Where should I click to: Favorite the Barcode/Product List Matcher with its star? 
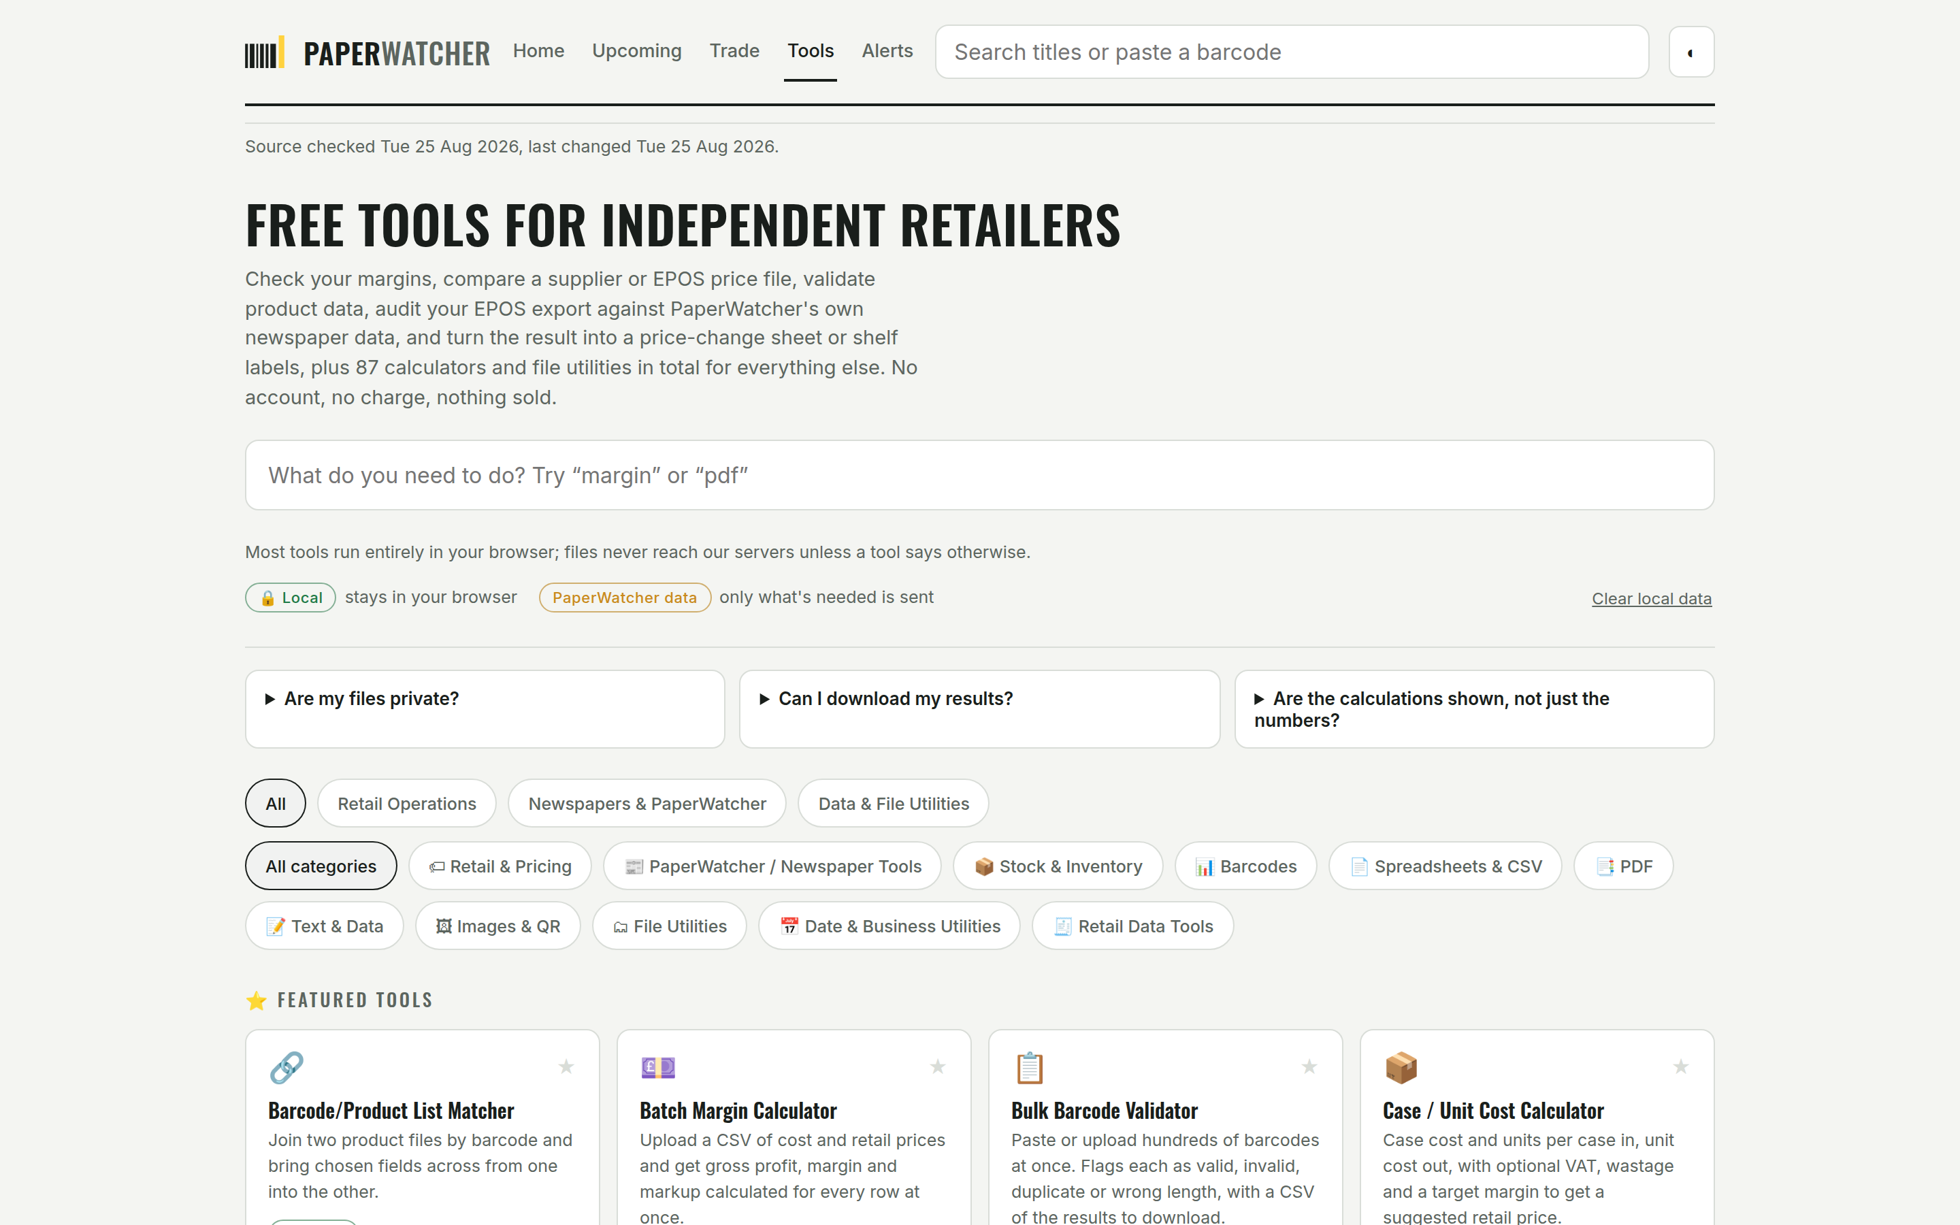[566, 1066]
